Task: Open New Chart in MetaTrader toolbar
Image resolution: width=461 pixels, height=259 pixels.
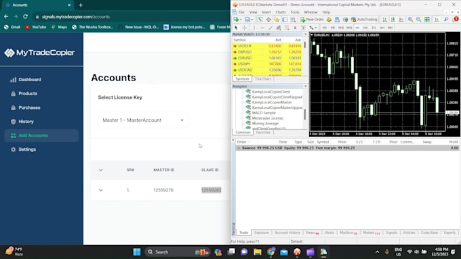Action: [x=236, y=20]
